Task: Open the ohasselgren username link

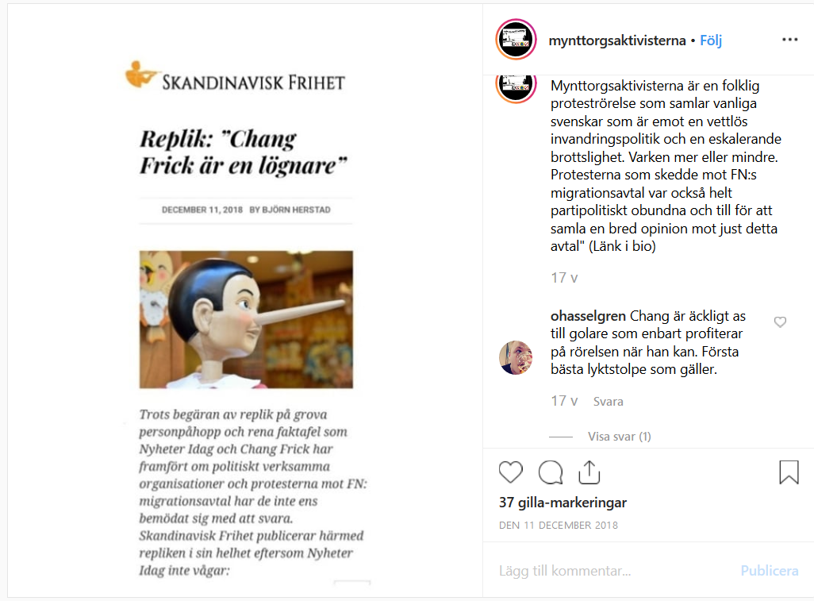Action: click(588, 316)
